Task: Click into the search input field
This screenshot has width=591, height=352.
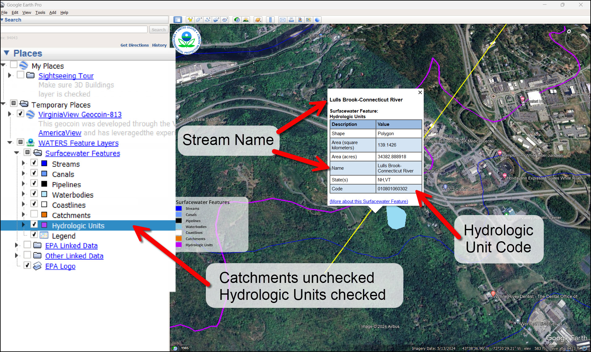Action: click(x=74, y=30)
